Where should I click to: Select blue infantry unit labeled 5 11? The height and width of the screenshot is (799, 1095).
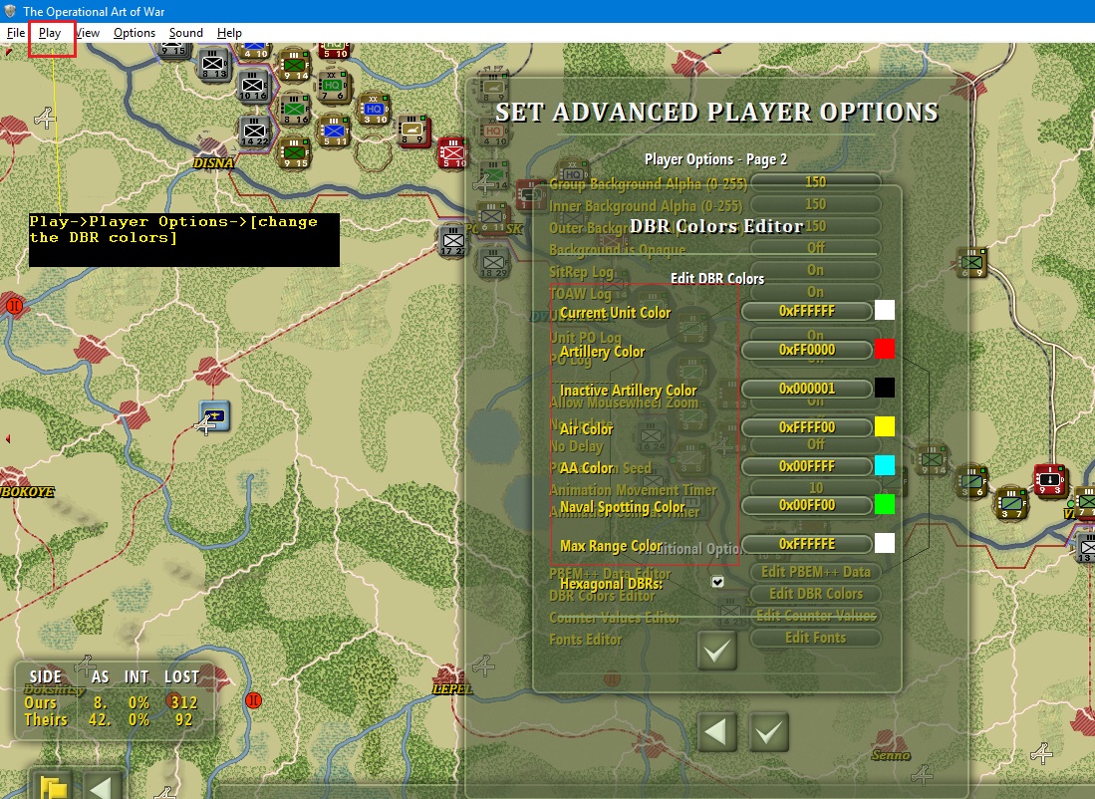[x=334, y=132]
